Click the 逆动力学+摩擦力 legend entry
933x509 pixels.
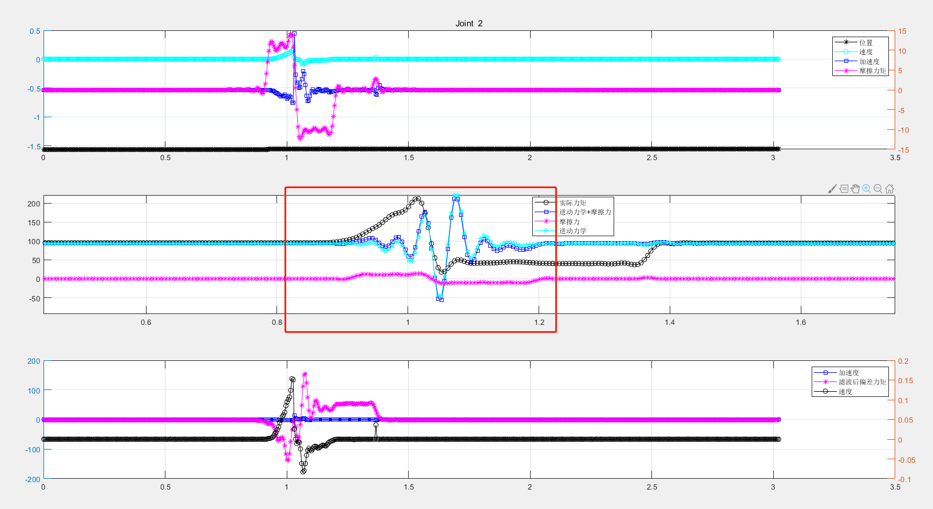(x=585, y=212)
